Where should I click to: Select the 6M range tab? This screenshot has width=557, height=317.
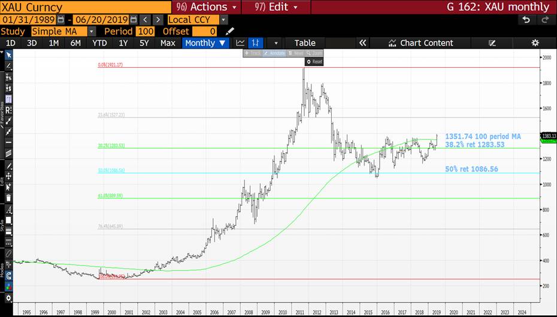pos(75,43)
